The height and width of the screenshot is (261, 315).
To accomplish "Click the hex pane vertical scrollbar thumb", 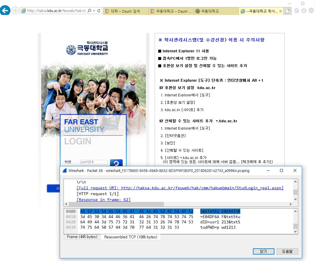I will (x=295, y=226).
